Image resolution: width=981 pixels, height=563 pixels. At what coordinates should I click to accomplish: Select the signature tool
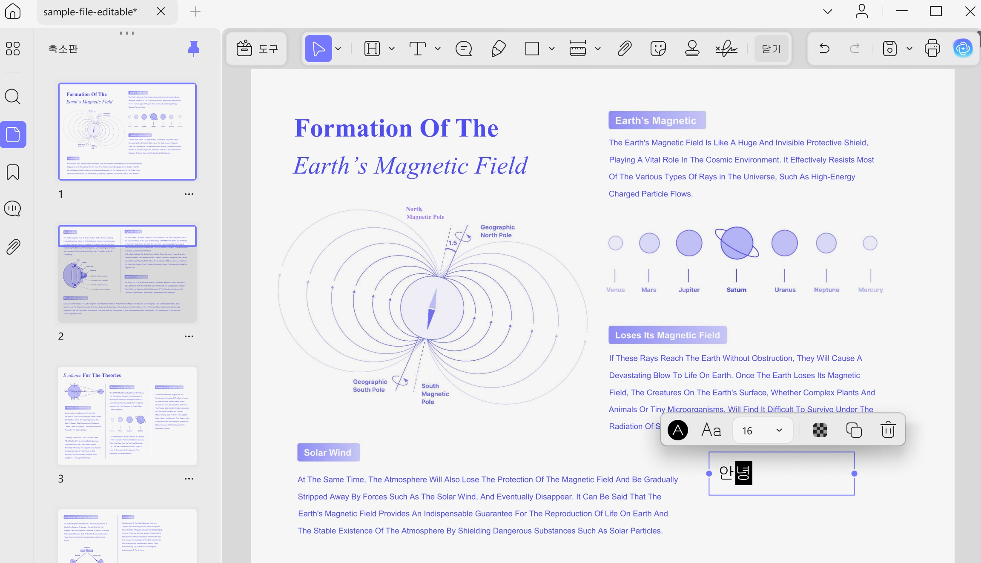(727, 49)
